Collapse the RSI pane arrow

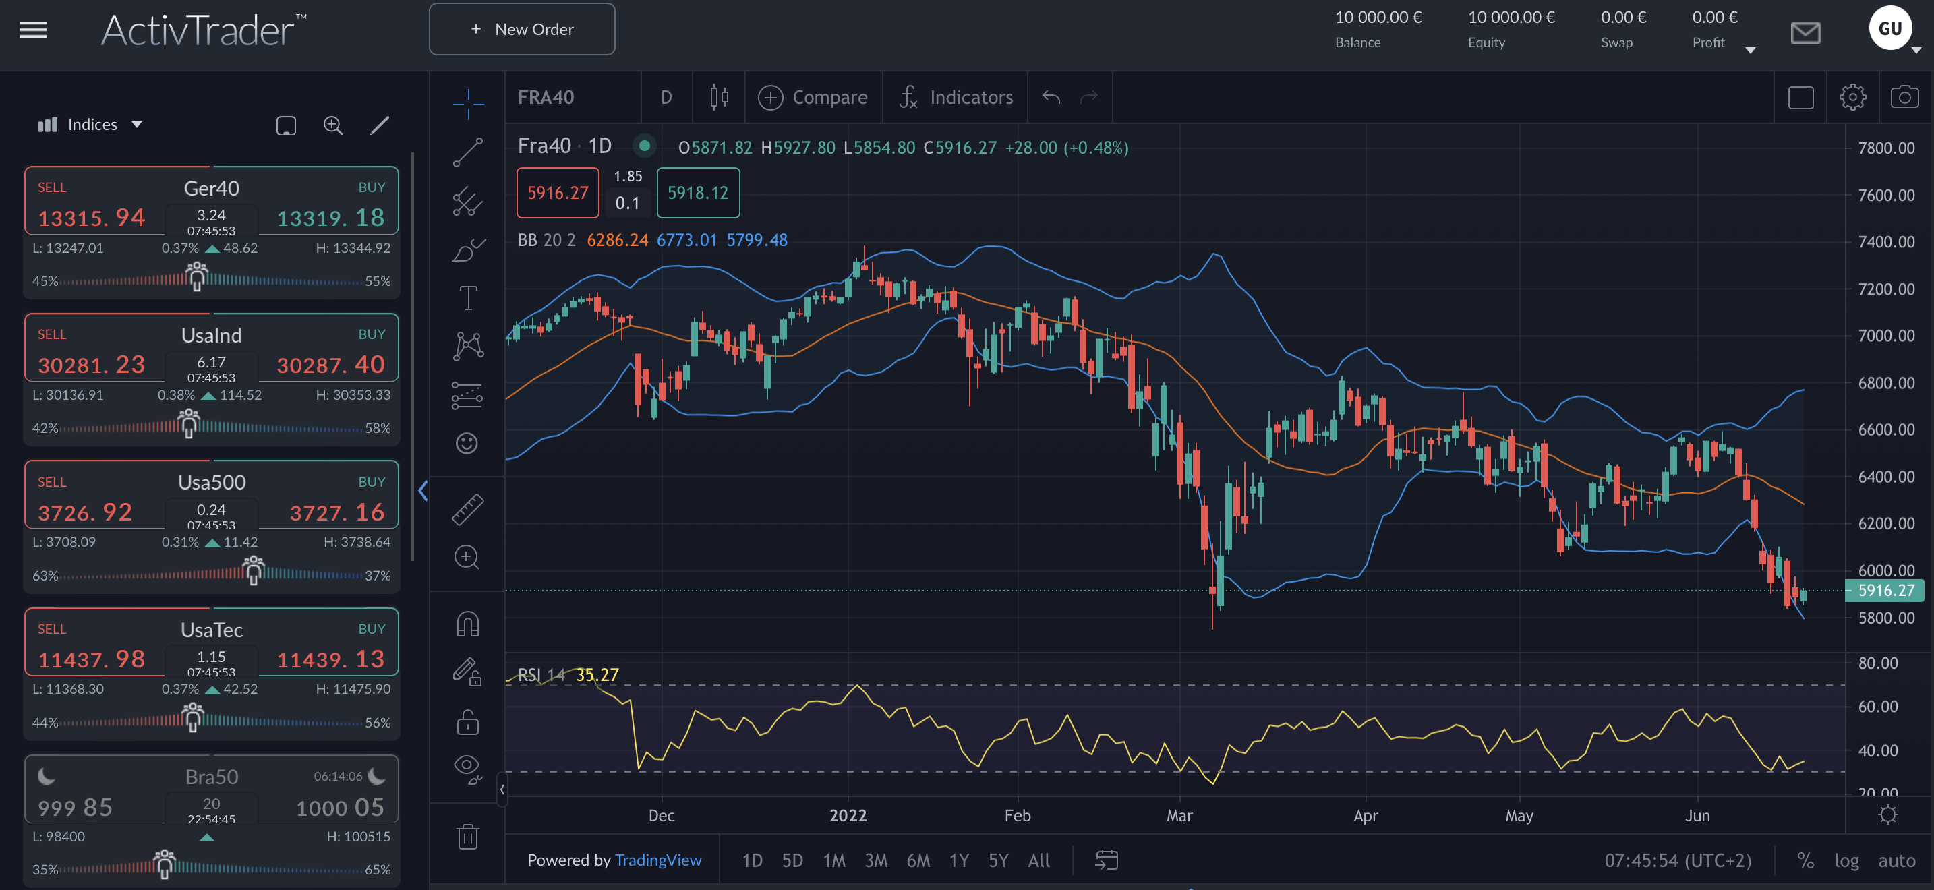coord(502,790)
